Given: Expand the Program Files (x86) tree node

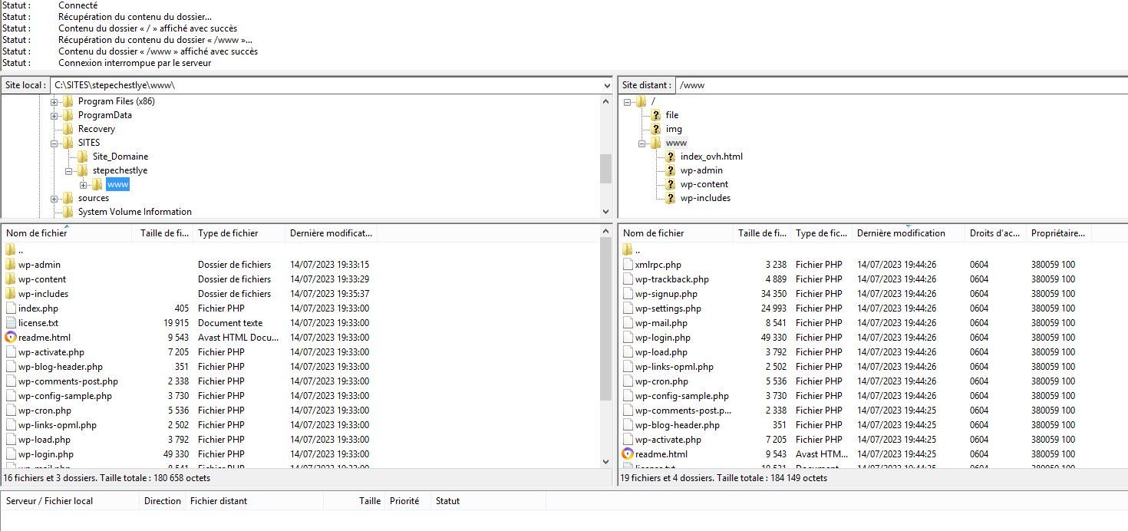Looking at the screenshot, I should tap(54, 102).
